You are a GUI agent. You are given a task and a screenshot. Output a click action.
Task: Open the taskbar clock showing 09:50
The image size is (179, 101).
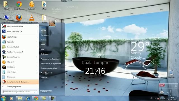[172, 98]
